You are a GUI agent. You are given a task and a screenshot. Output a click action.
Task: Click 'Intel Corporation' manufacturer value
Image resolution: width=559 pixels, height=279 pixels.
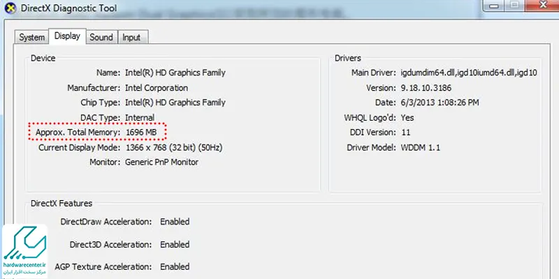[157, 88]
